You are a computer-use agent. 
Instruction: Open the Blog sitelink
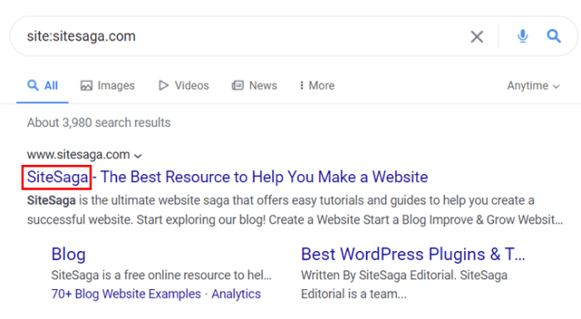click(x=69, y=254)
